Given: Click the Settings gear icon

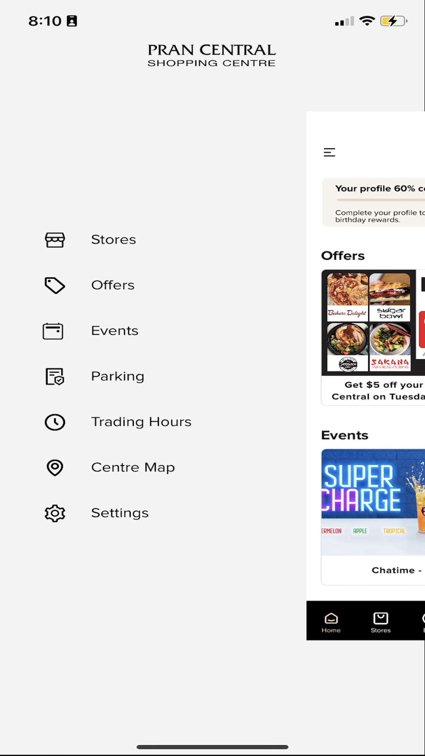Looking at the screenshot, I should coord(55,513).
